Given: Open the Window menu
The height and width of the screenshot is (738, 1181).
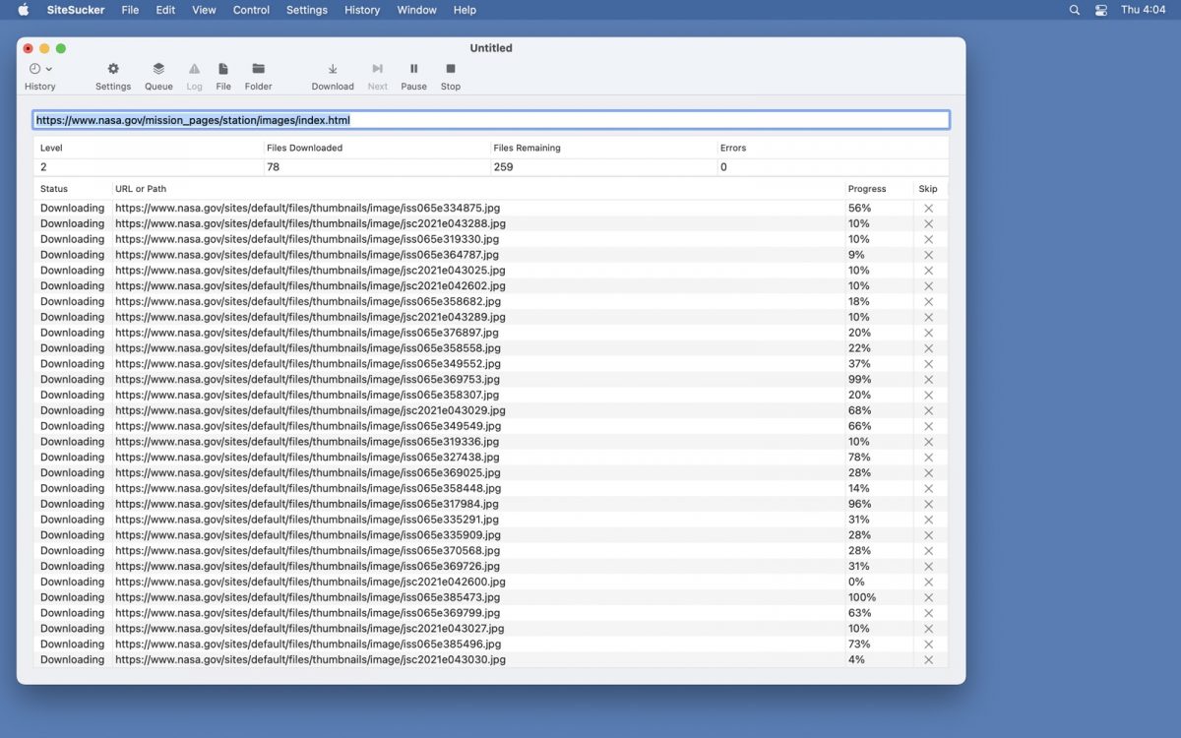Looking at the screenshot, I should pyautogui.click(x=416, y=10).
